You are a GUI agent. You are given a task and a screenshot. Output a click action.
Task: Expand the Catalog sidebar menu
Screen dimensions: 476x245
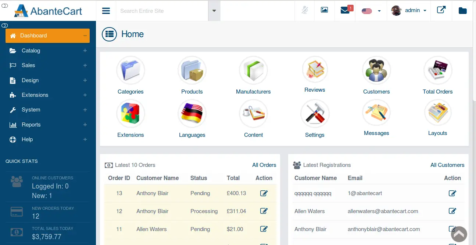pyautogui.click(x=48, y=51)
